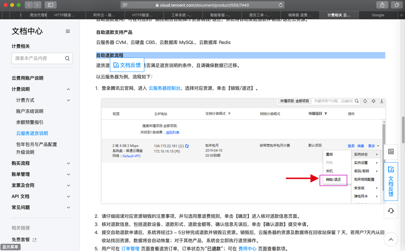Switch to 工单系统 tab
The width and height of the screenshot is (405, 251).
tap(183, 15)
